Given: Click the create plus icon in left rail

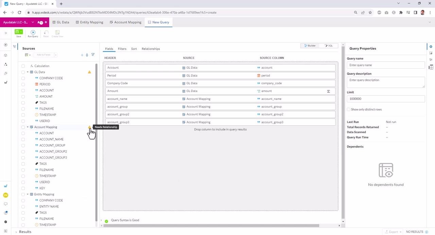Looking at the screenshot, I should pyautogui.click(x=5, y=45).
